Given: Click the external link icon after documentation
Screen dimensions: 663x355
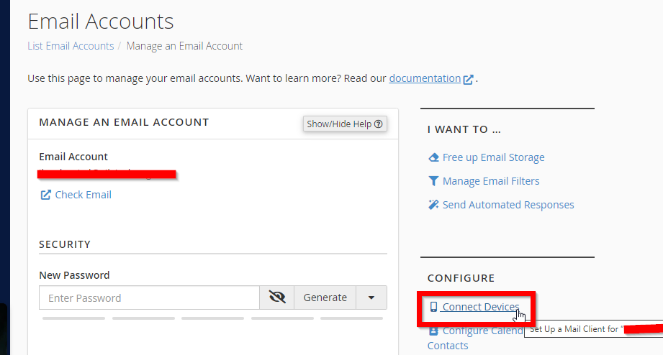Looking at the screenshot, I should click(468, 79).
